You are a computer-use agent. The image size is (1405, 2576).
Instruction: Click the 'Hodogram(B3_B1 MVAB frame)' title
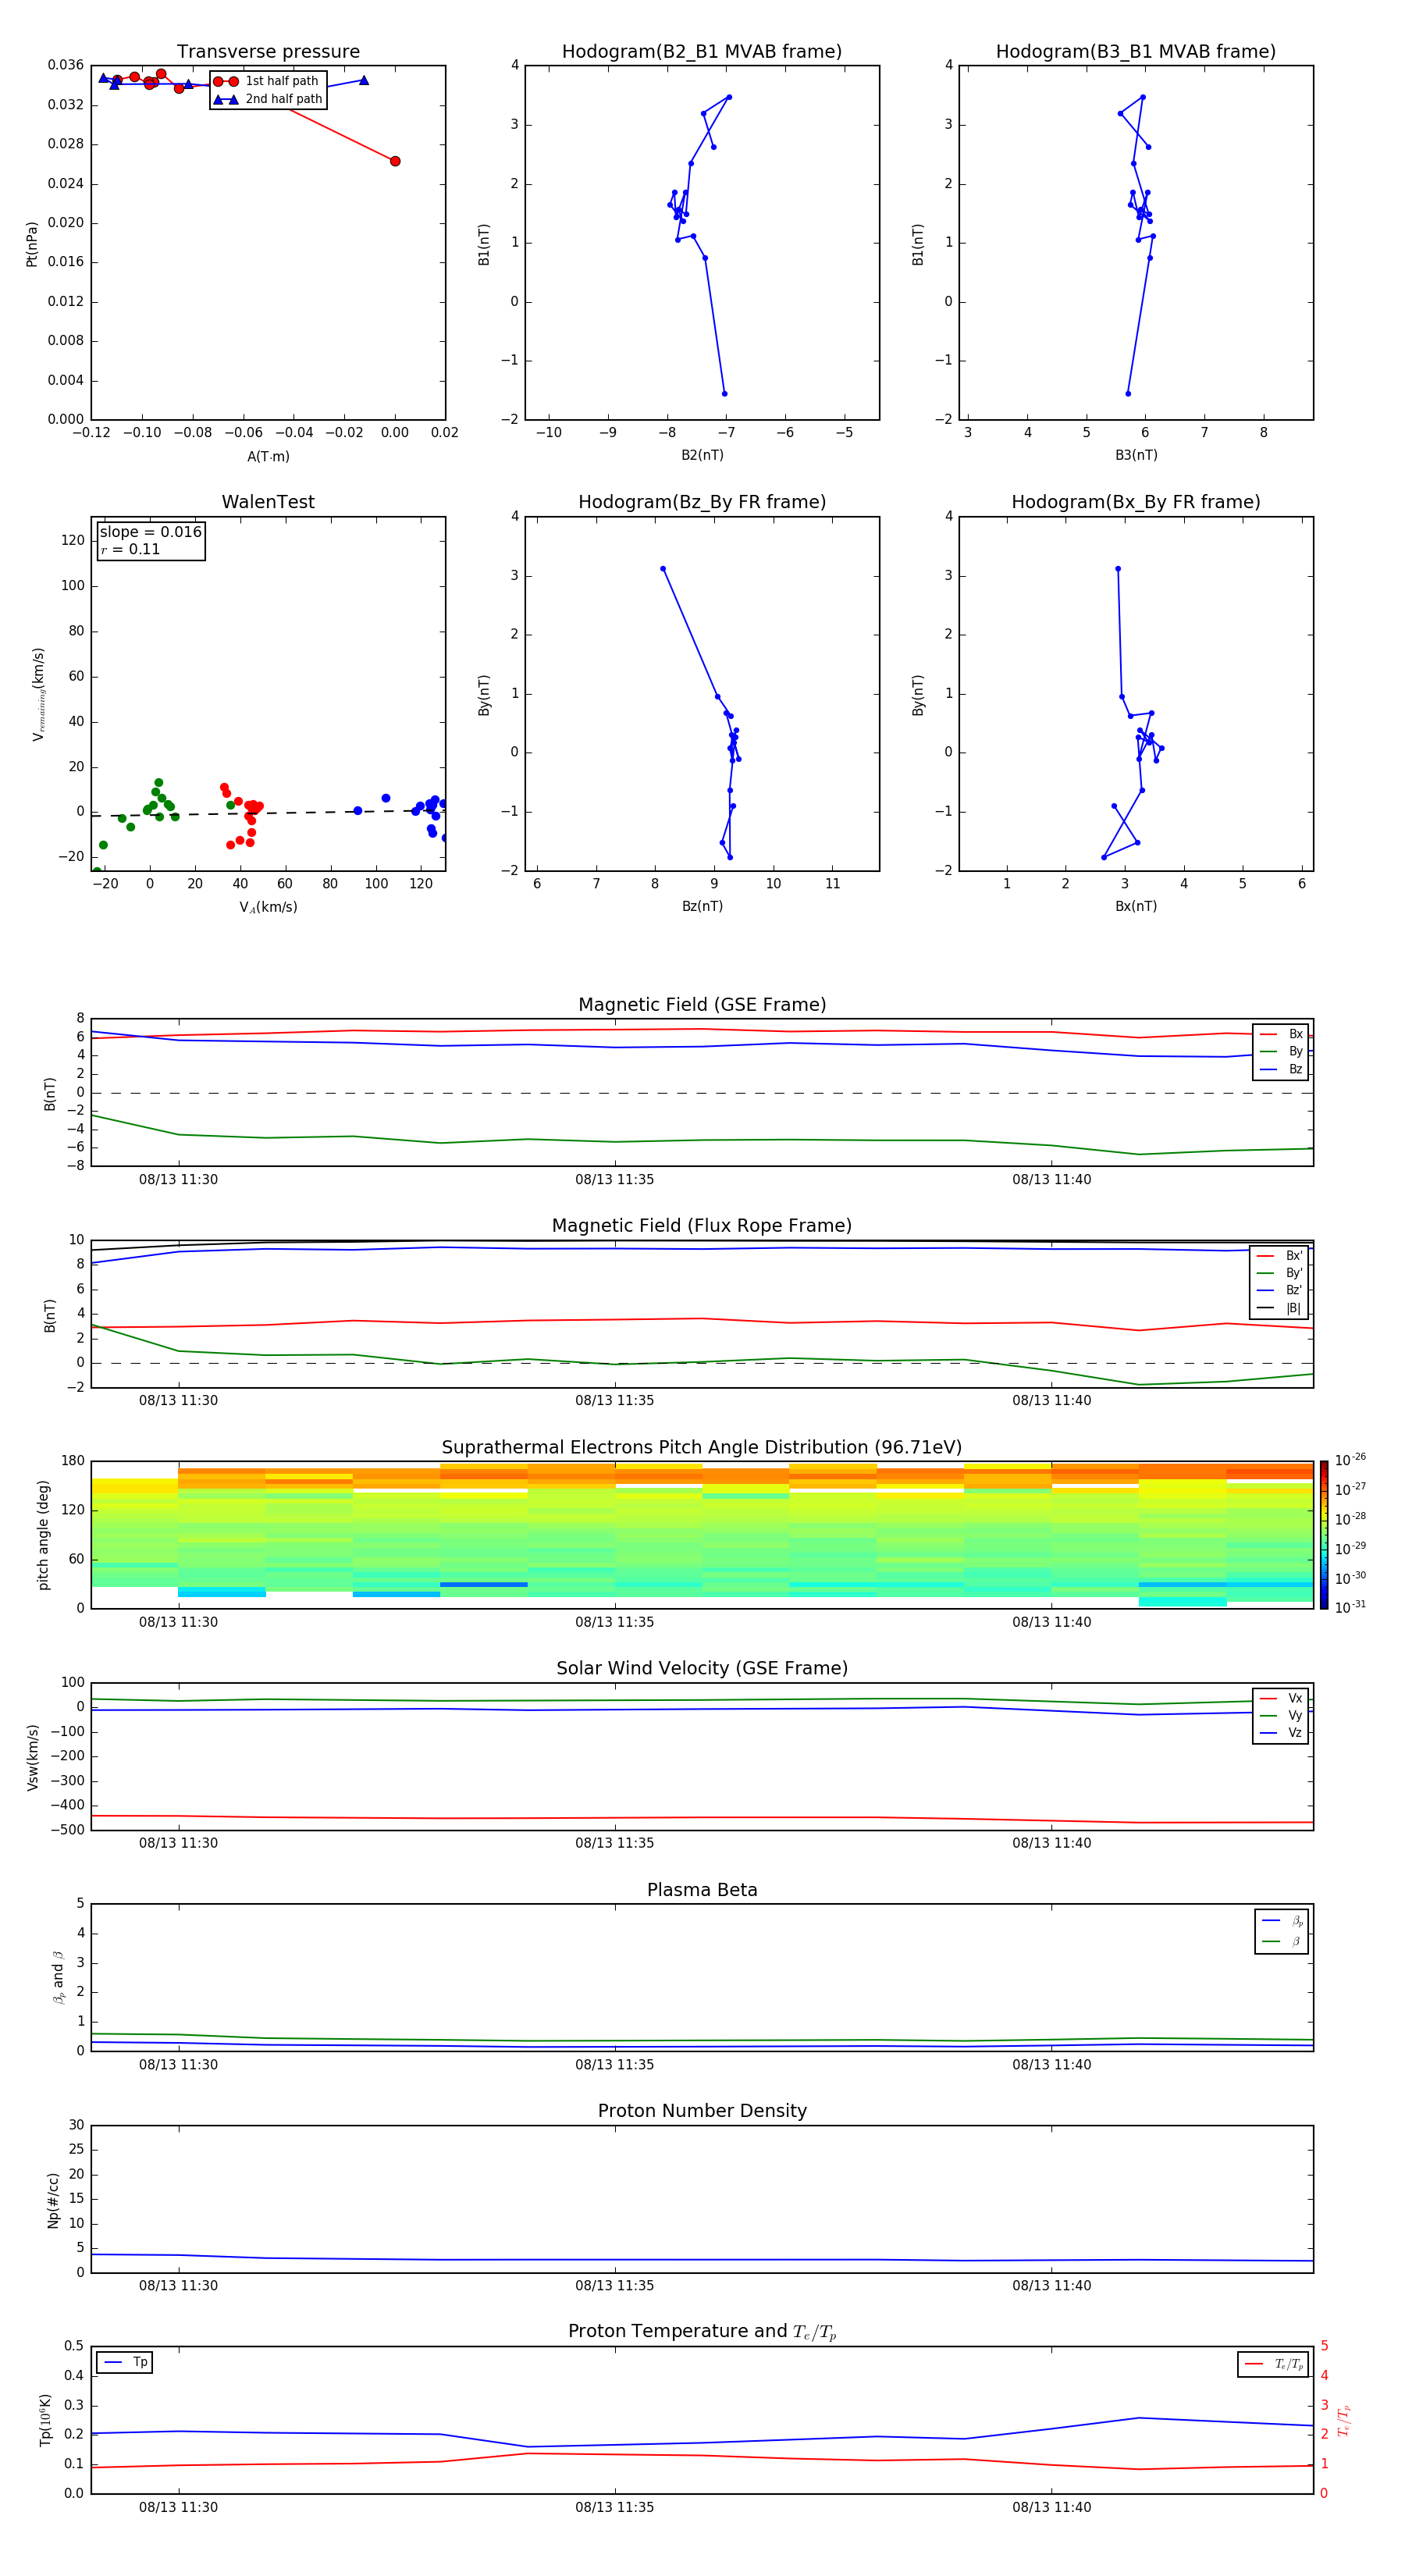click(x=1136, y=52)
